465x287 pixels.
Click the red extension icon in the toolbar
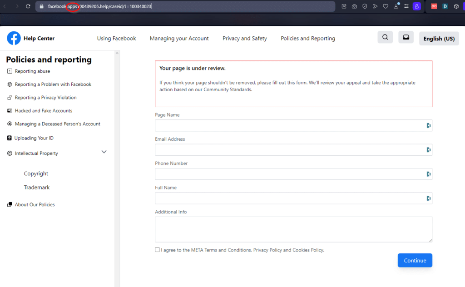pyautogui.click(x=434, y=6)
